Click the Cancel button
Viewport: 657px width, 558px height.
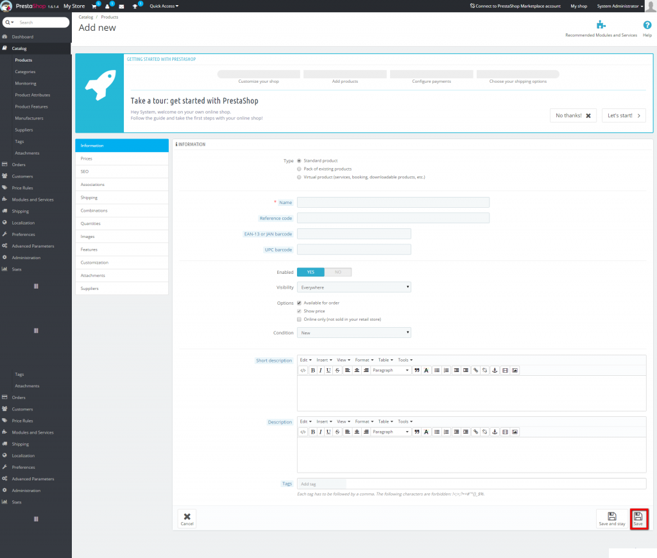coord(187,519)
